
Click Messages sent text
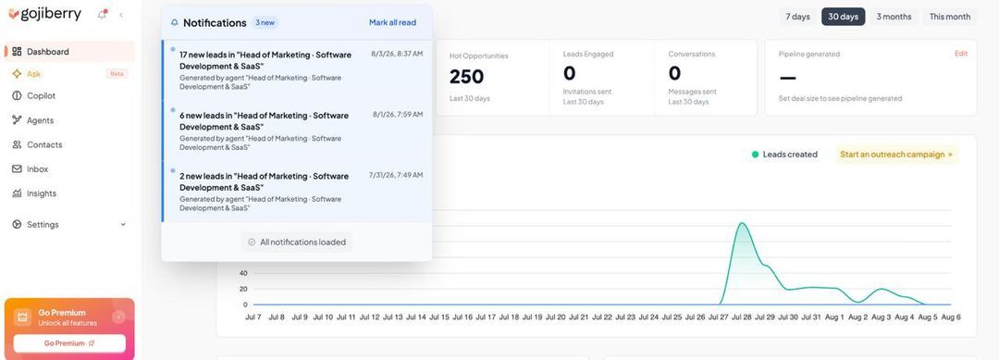coord(693,92)
